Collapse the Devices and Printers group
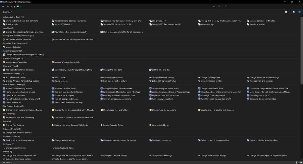The width and height of the screenshot is (303, 164). pos(2,74)
